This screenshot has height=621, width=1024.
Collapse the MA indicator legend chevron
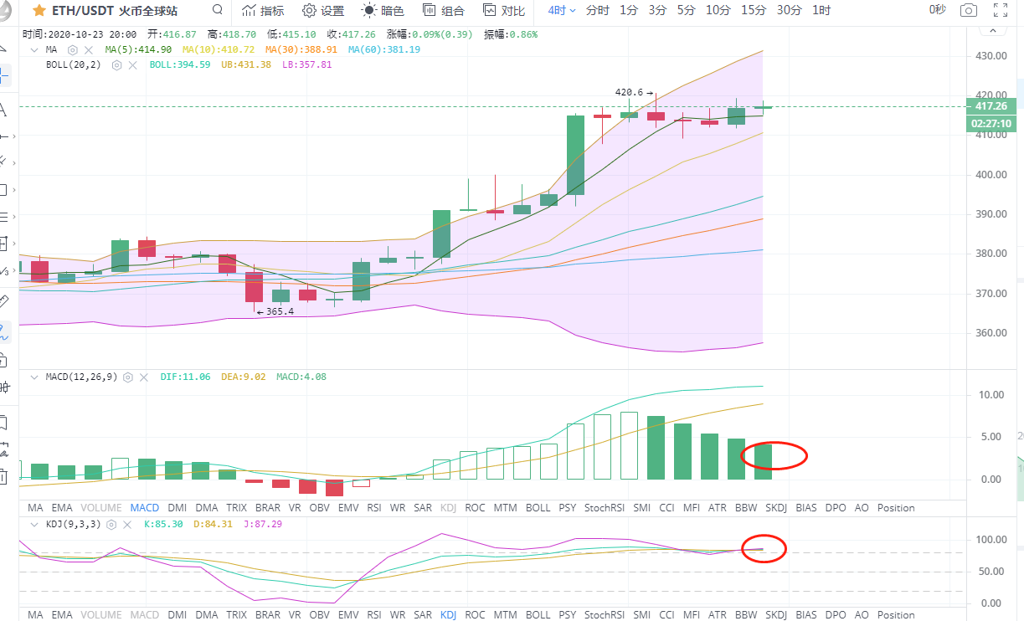click(x=34, y=50)
